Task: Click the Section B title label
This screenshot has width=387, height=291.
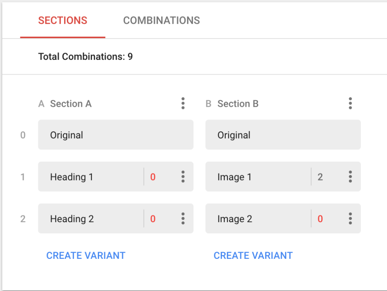Action: (238, 104)
